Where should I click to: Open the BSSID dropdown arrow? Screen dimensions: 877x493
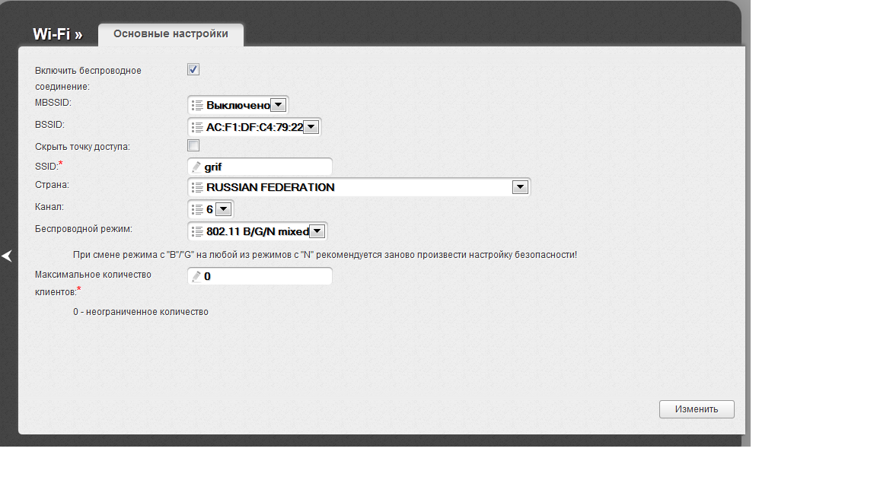point(311,127)
